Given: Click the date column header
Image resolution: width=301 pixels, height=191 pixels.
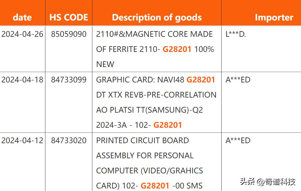Looking at the screenshot, I should click(x=22, y=17).
